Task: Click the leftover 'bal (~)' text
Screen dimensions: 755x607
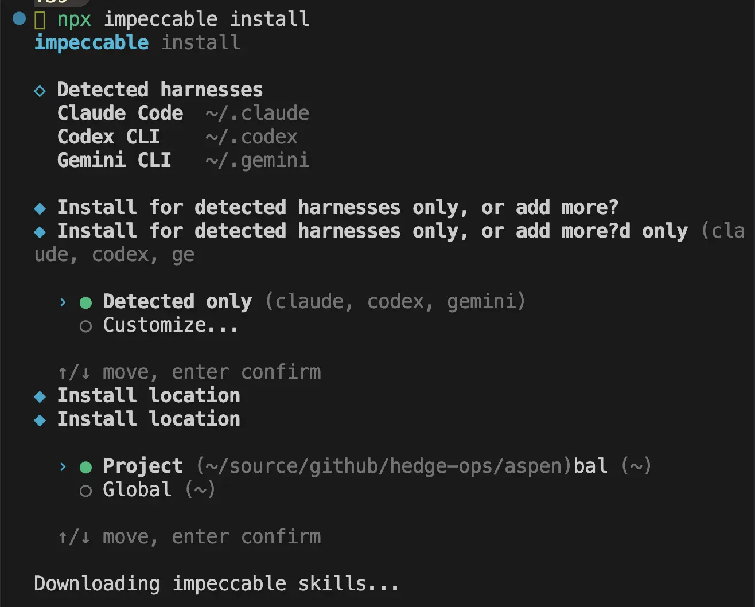Action: tap(613, 466)
